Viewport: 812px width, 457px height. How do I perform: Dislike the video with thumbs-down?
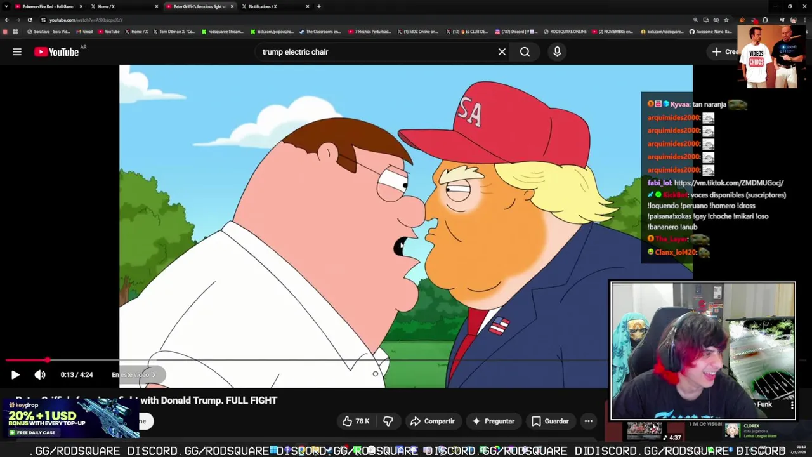[388, 421]
